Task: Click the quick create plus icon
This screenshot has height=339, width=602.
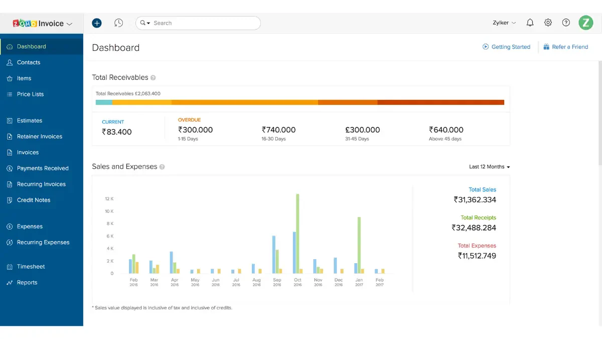Action: (97, 23)
